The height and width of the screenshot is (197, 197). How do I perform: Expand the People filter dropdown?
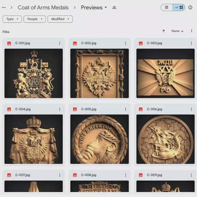point(35,19)
